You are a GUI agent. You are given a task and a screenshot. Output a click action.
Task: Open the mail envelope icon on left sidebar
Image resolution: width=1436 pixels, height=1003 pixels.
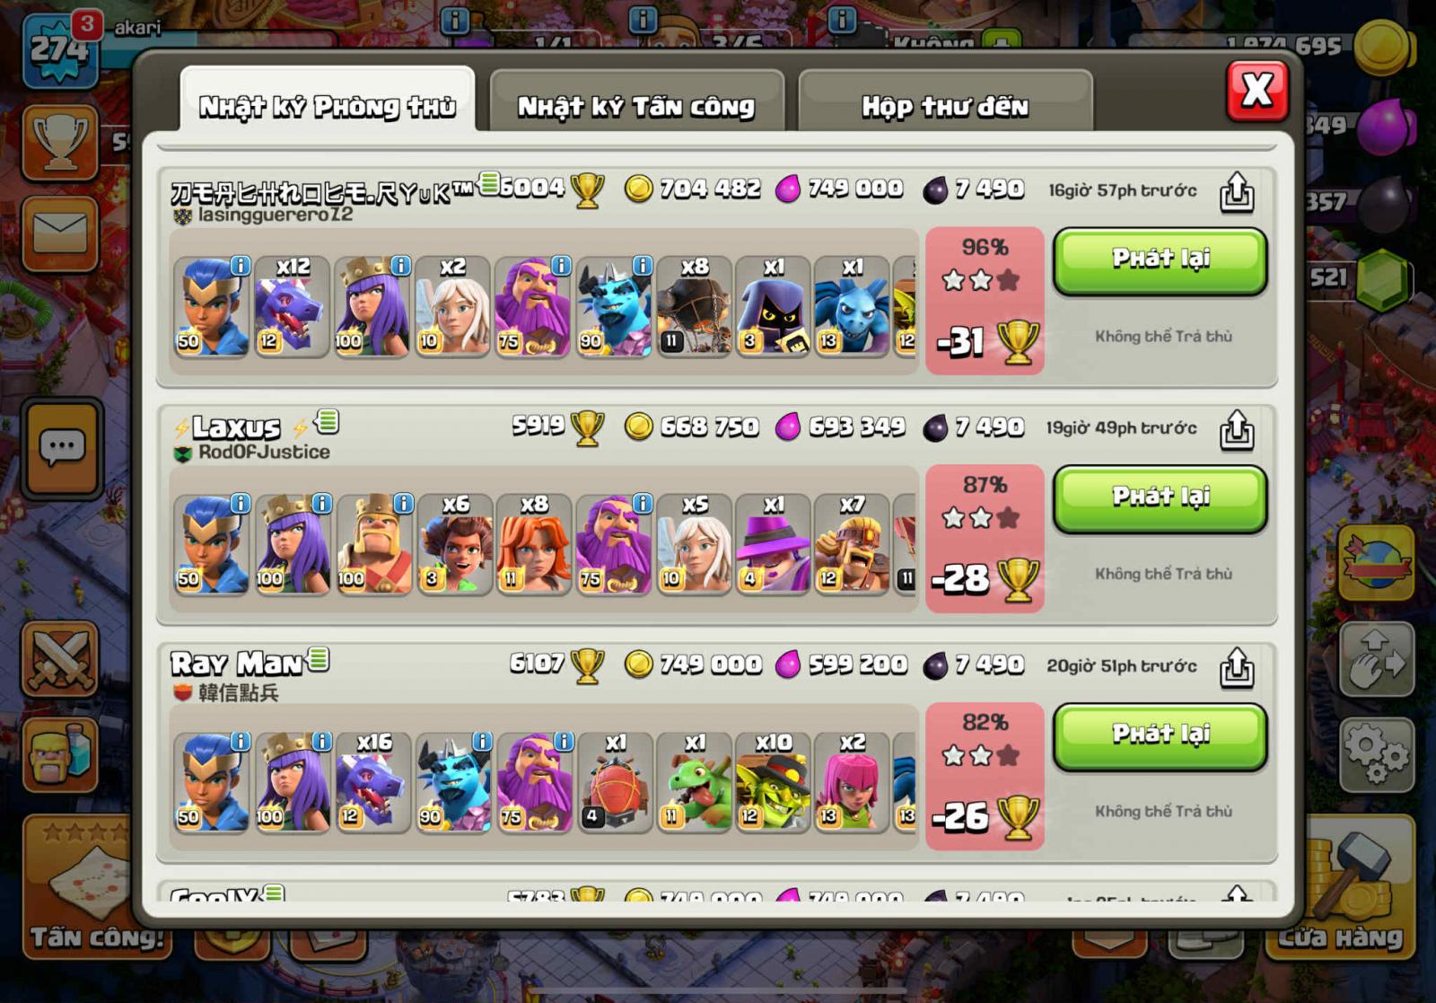60,234
